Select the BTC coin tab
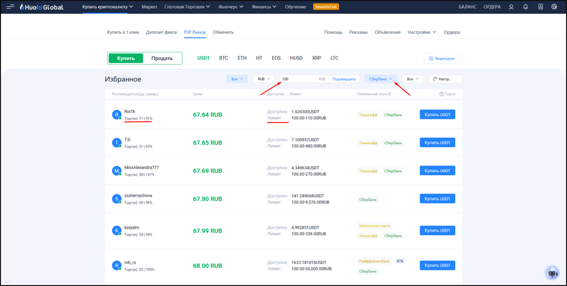This screenshot has width=567, height=286. click(x=223, y=58)
